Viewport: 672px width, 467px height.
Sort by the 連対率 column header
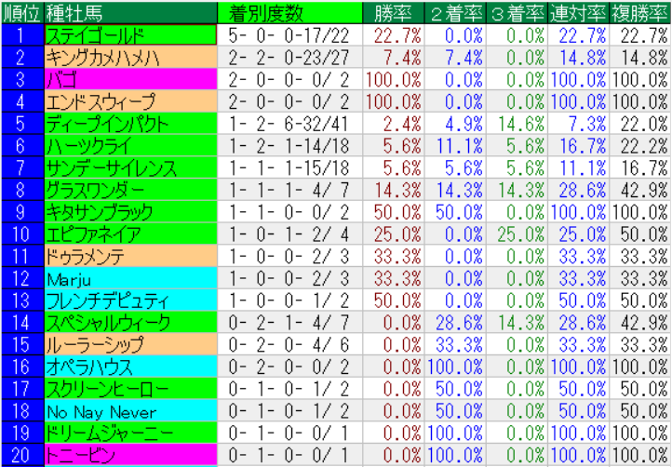pos(578,13)
